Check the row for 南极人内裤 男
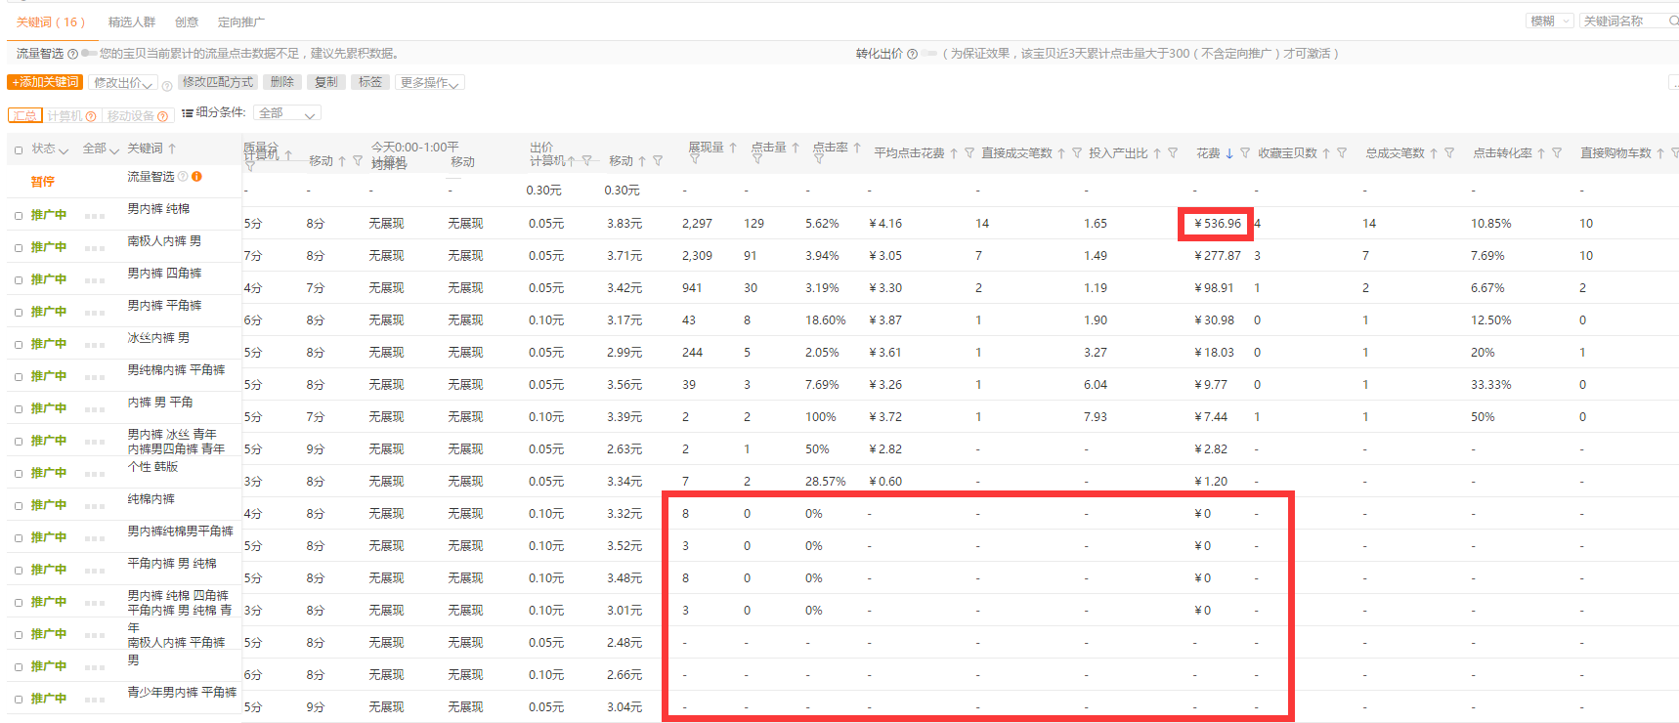1679x723 pixels. (19, 248)
